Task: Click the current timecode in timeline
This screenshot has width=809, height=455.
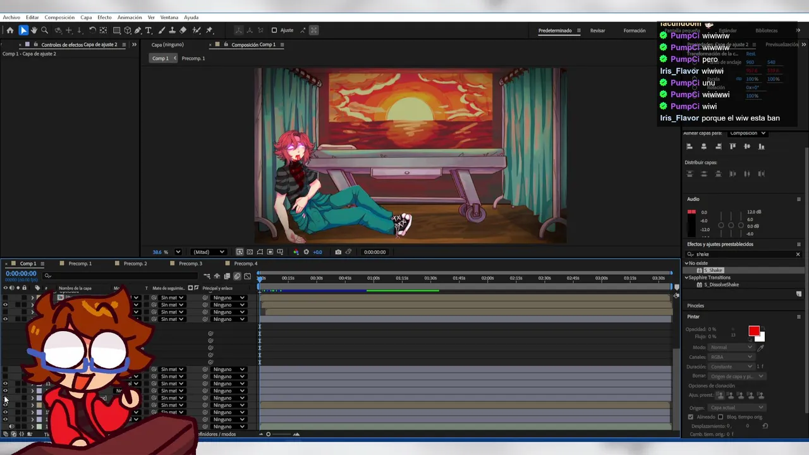Action: coord(21,274)
